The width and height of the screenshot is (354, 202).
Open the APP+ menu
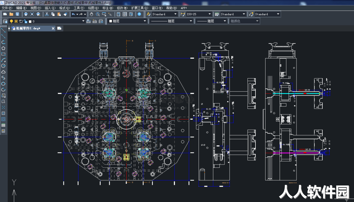(x=184, y=8)
